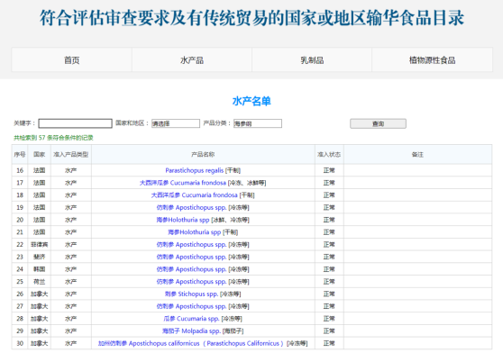Click the 备注 column header
Screen dimensions: 503x353
click(417, 154)
